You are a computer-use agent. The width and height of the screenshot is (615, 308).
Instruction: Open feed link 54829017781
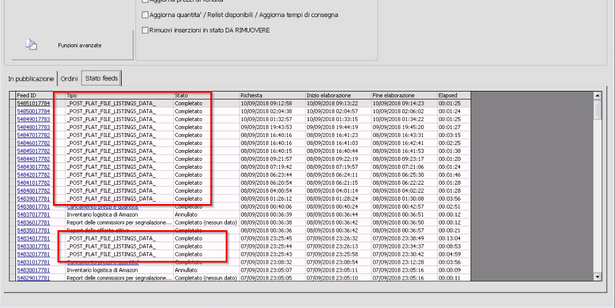[x=34, y=278]
